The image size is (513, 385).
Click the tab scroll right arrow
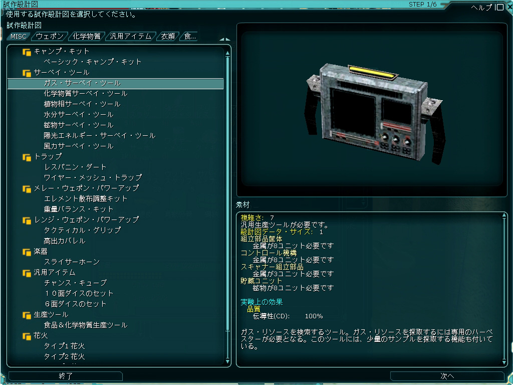pyautogui.click(x=228, y=39)
